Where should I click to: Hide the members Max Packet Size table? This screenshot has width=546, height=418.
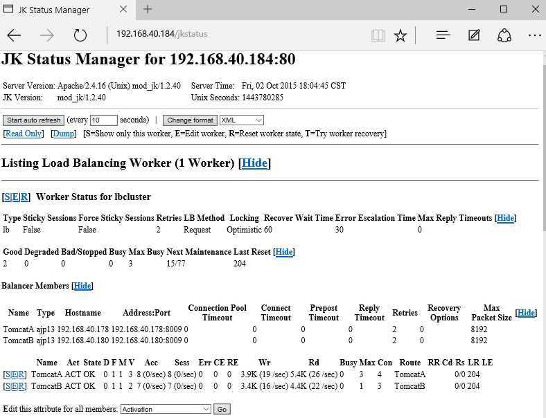point(526,313)
